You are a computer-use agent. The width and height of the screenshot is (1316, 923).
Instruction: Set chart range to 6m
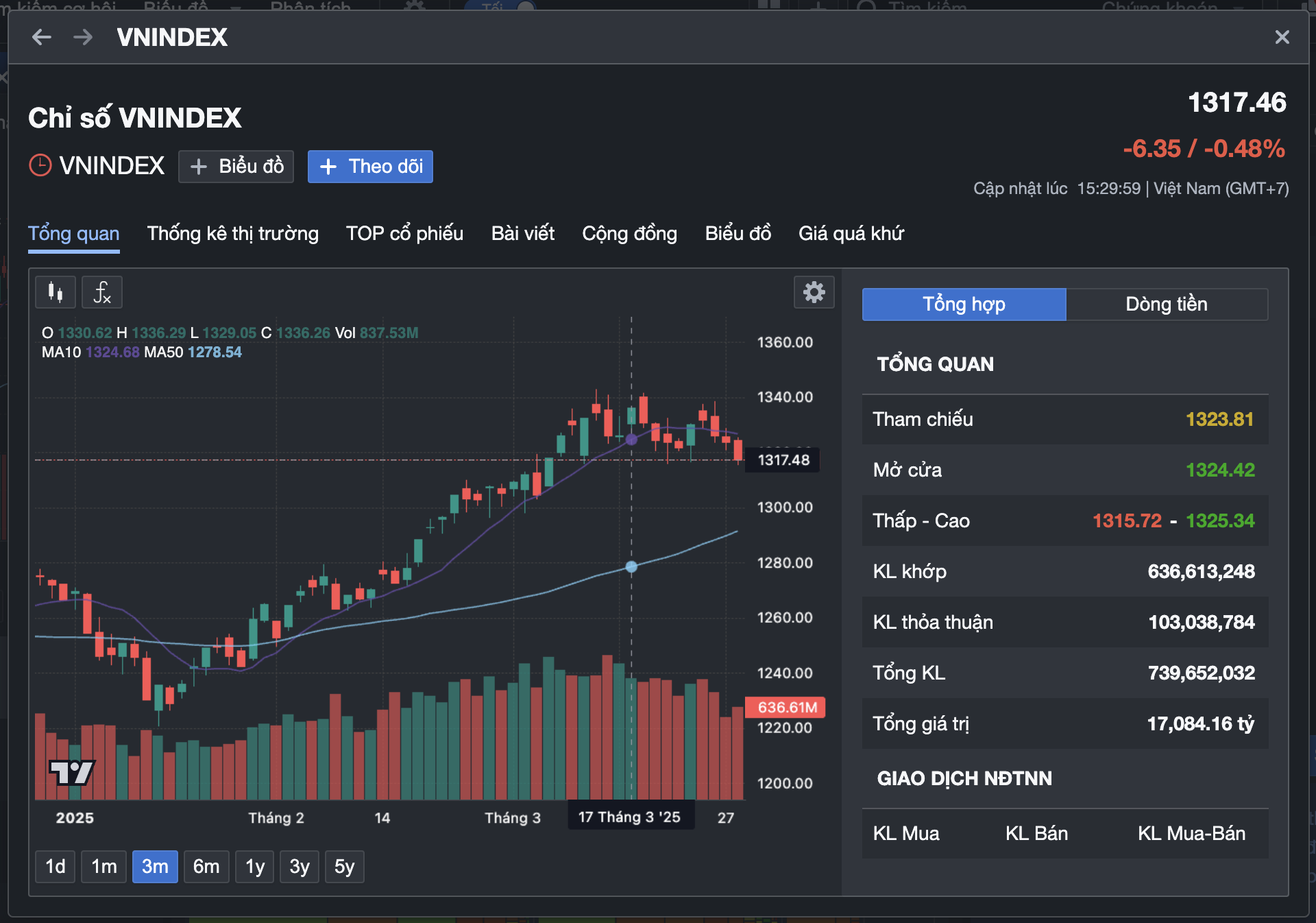(x=206, y=867)
